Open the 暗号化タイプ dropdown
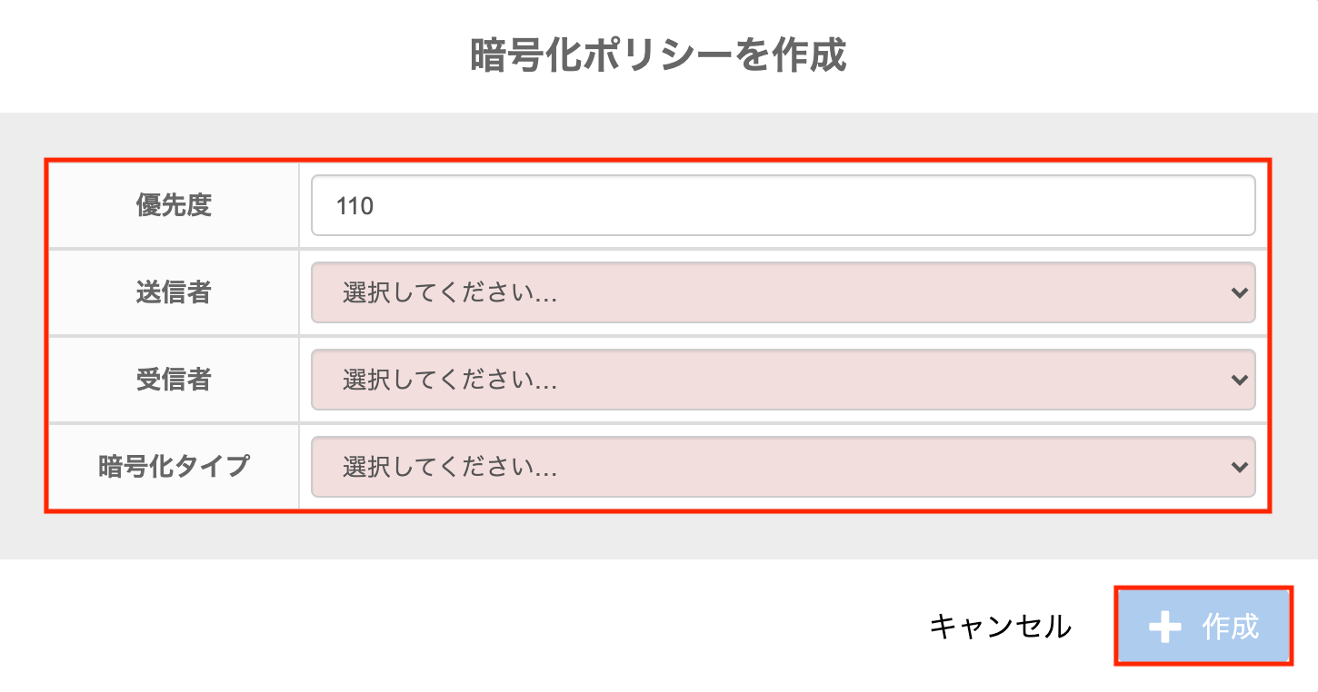This screenshot has width=1318, height=692. (782, 467)
